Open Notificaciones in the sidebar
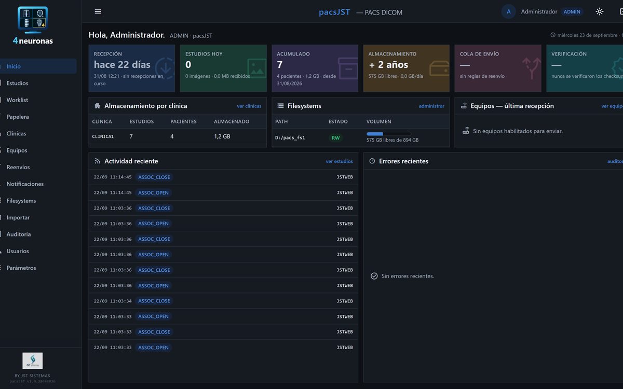623x389 pixels. [38, 184]
